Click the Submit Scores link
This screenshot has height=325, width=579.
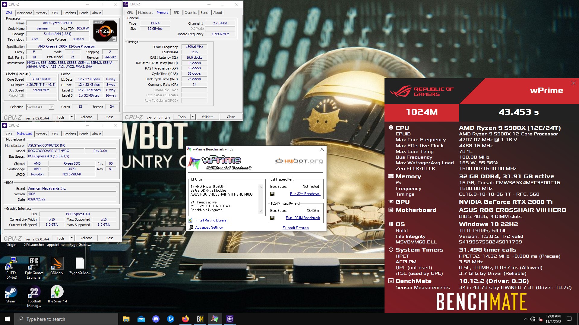pos(296,228)
